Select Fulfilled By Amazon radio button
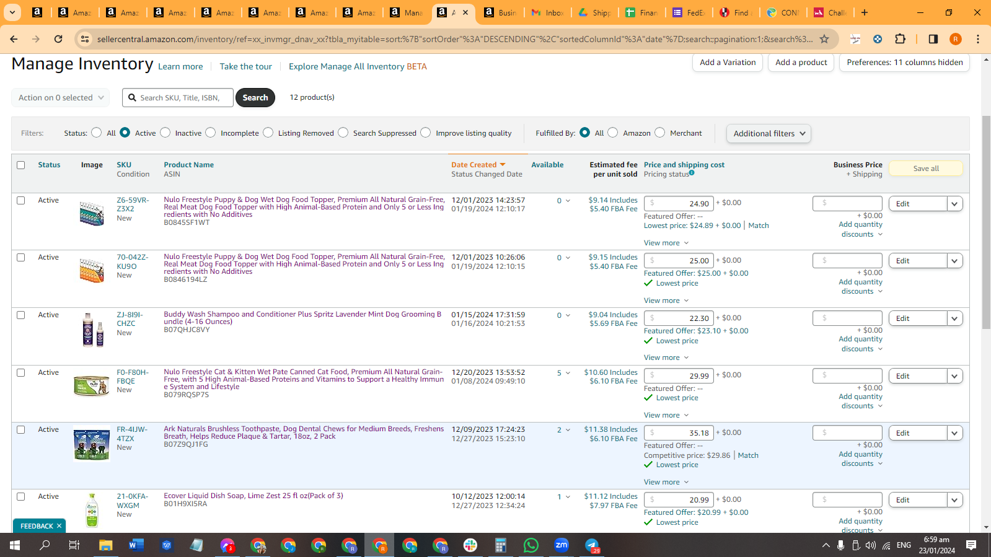The image size is (991, 557). click(612, 133)
